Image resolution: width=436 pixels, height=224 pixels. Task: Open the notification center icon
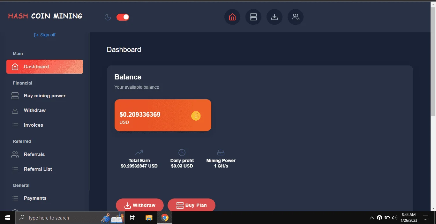pos(425,218)
